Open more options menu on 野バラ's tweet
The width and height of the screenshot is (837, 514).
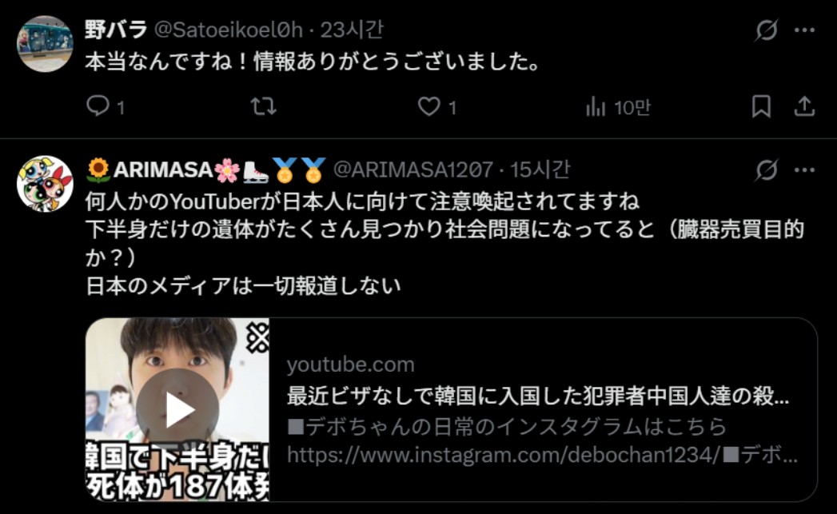coord(804,30)
